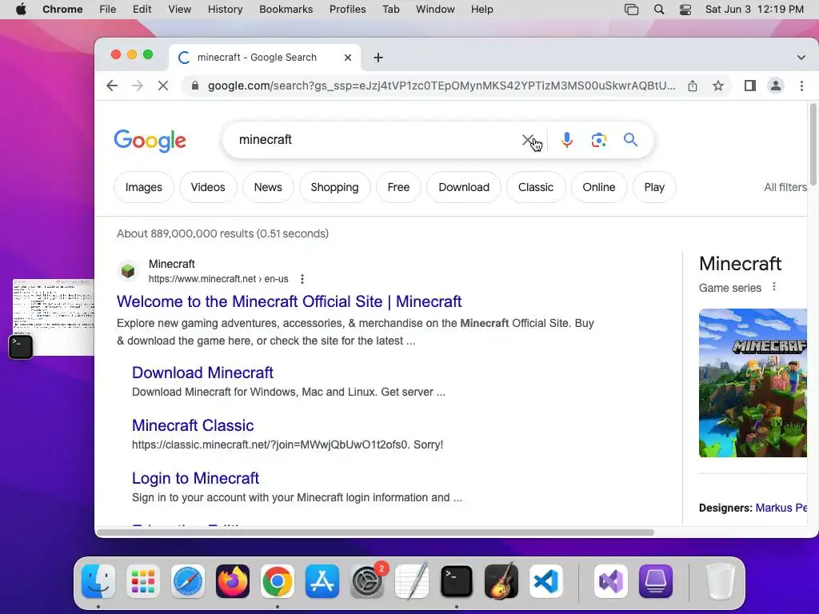Click the horizontal scrollbar at window bottom
Image resolution: width=819 pixels, height=614 pixels.
(x=375, y=532)
